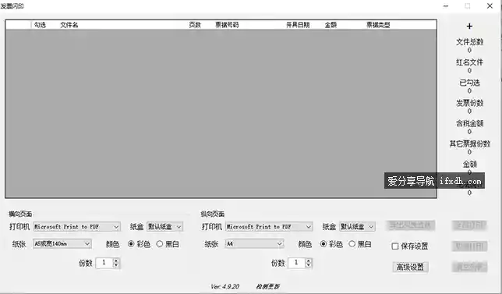This screenshot has height=294, width=502.
Task: Open the landscape page printer dropdown
Action: (x=76, y=227)
